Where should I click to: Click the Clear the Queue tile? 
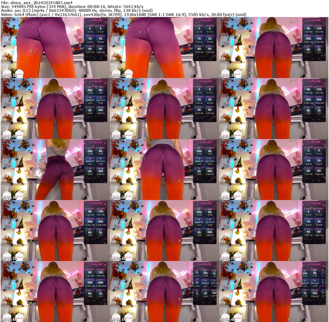click(101, 100)
